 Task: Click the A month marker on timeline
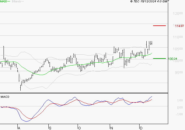click(x=19, y=128)
